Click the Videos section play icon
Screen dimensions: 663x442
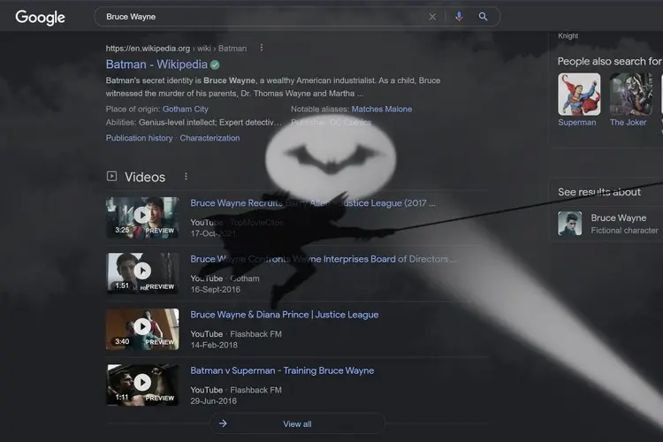[111, 177]
